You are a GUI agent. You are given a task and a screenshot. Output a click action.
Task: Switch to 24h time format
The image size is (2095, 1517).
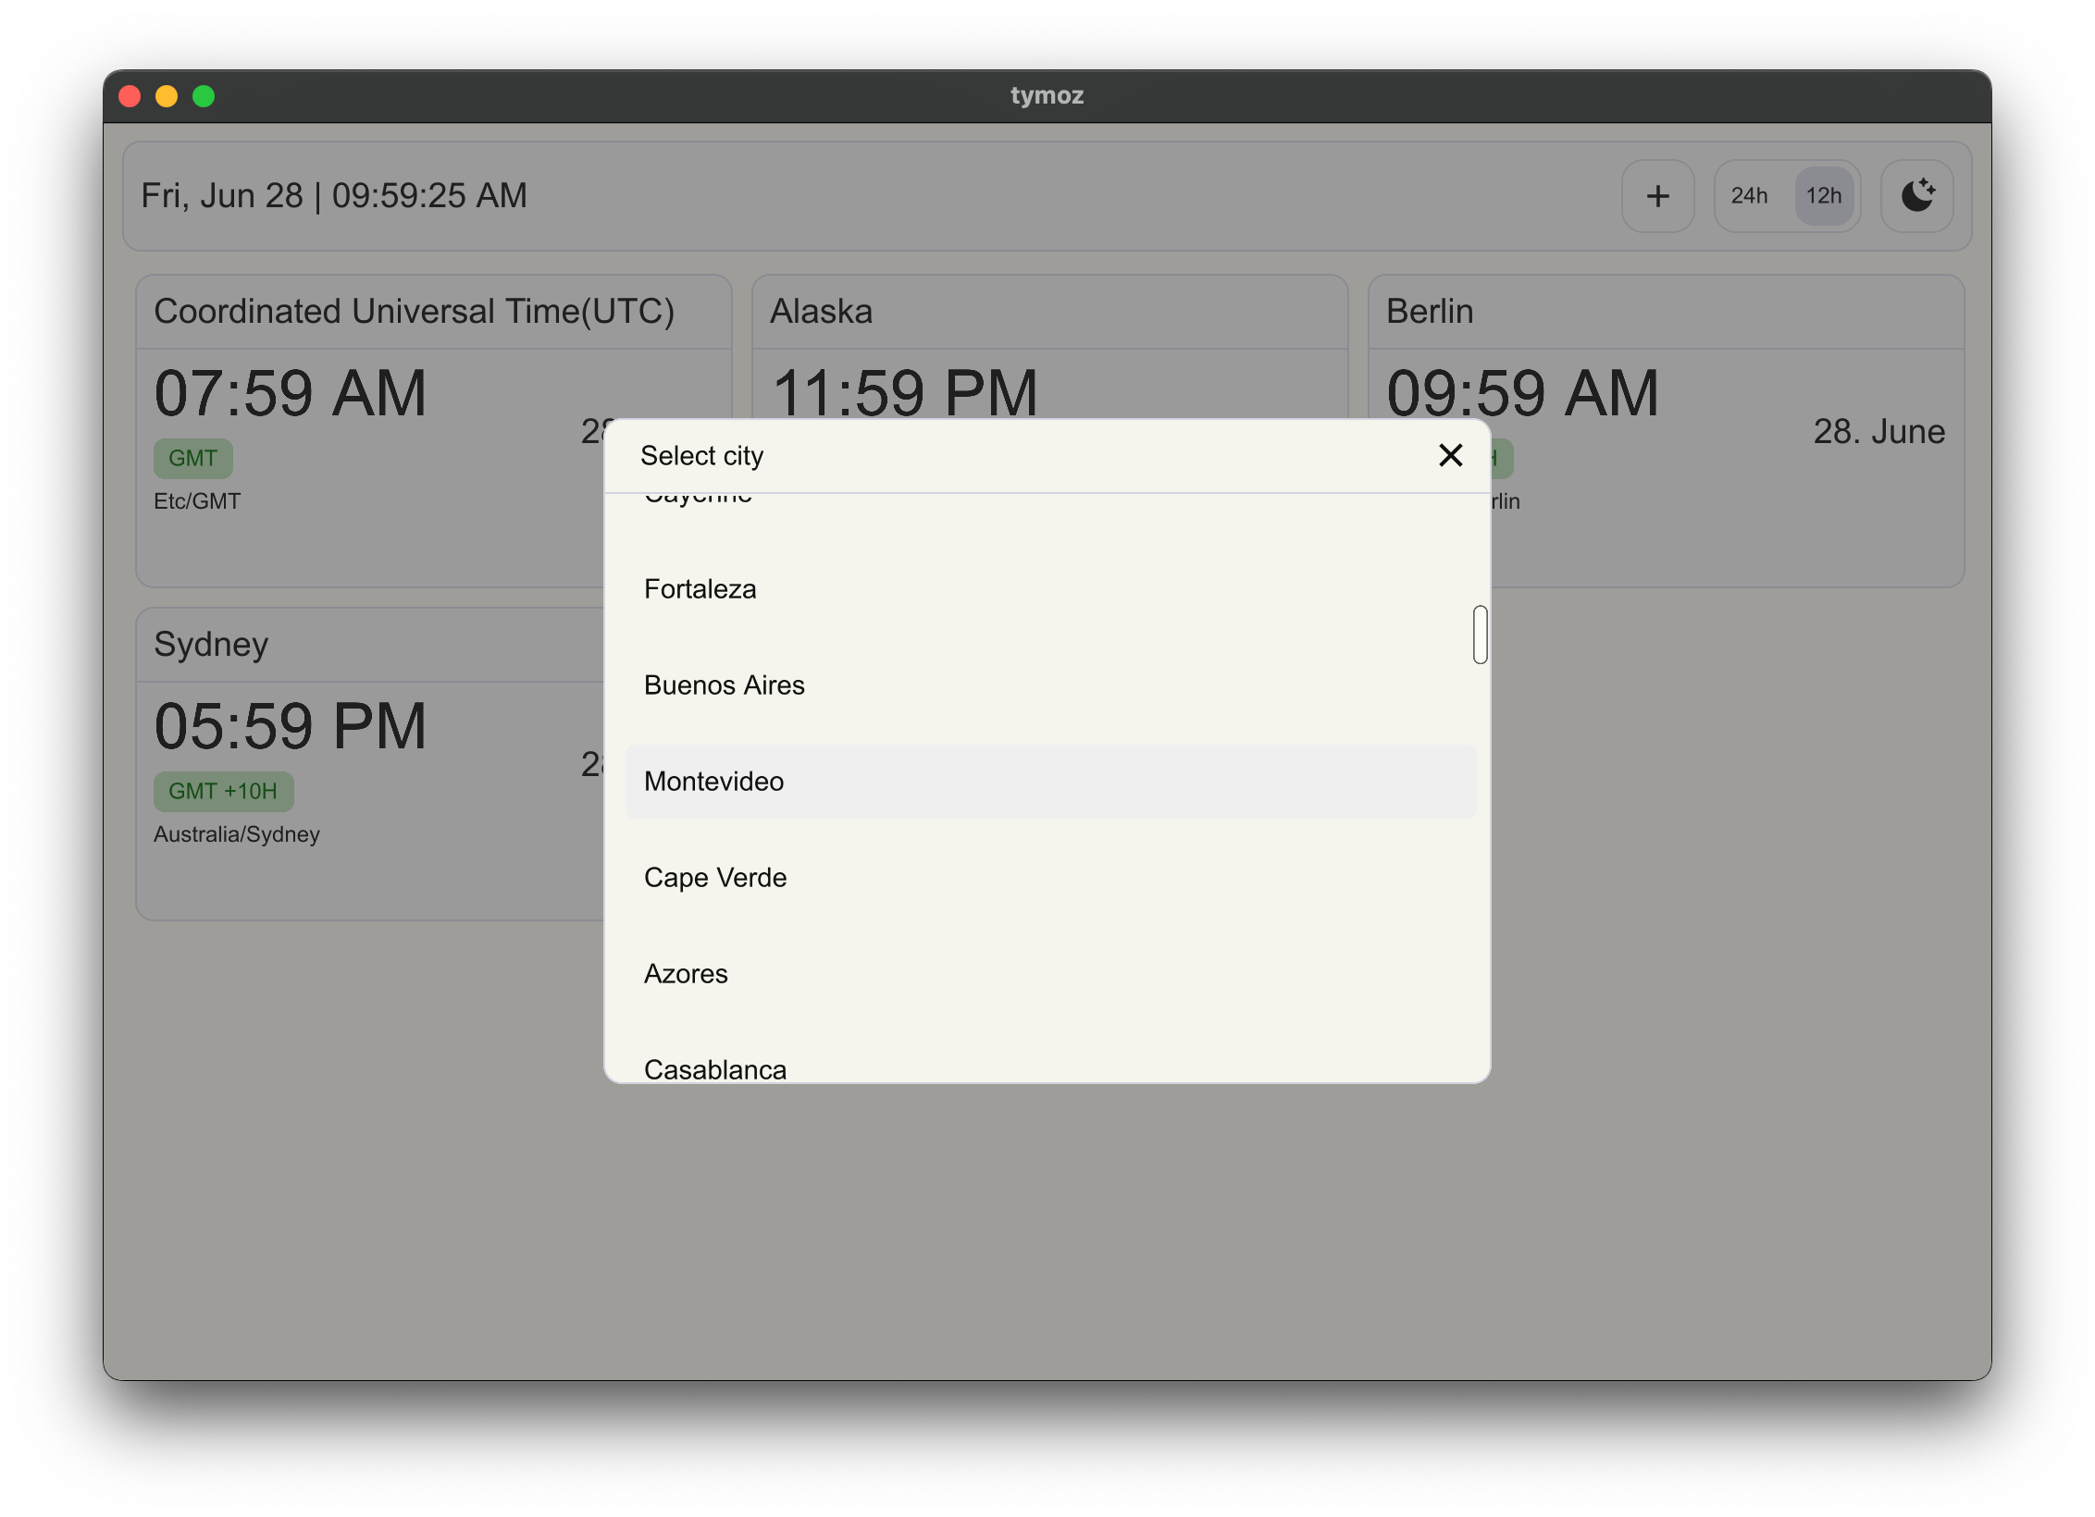(1749, 196)
